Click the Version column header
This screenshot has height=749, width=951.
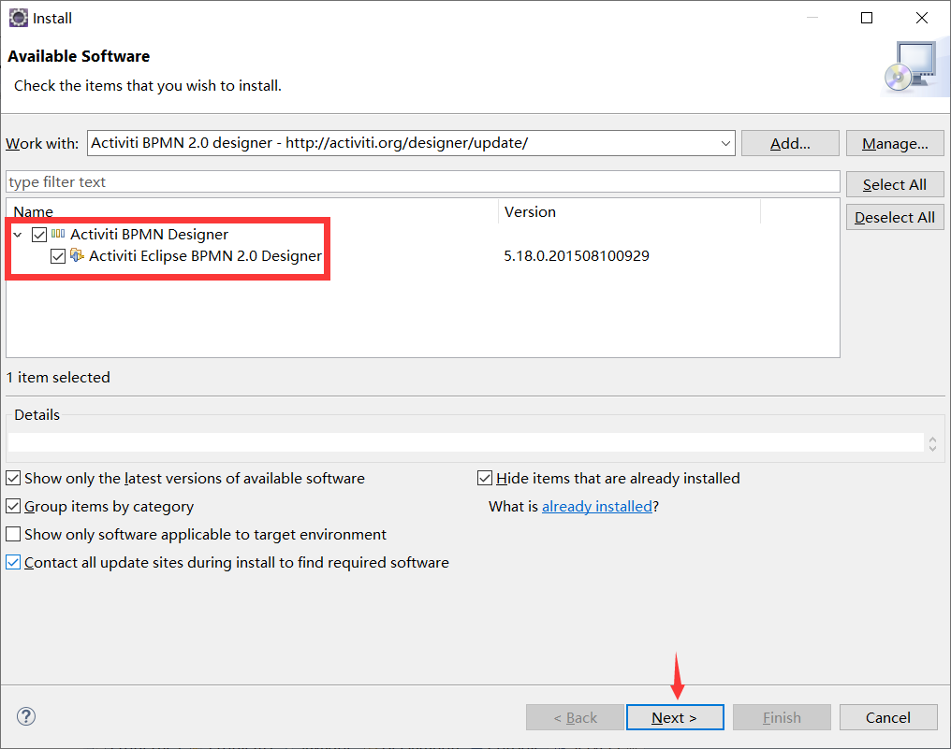tap(630, 211)
